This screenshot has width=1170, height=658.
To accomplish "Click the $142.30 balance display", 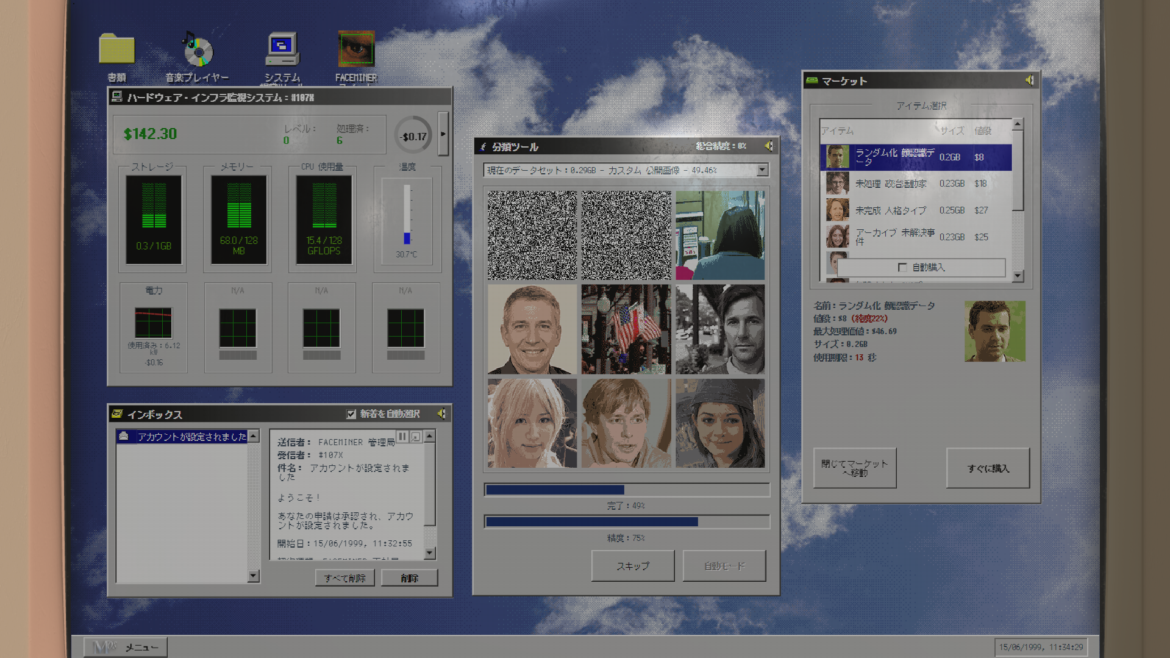I will pyautogui.click(x=150, y=134).
